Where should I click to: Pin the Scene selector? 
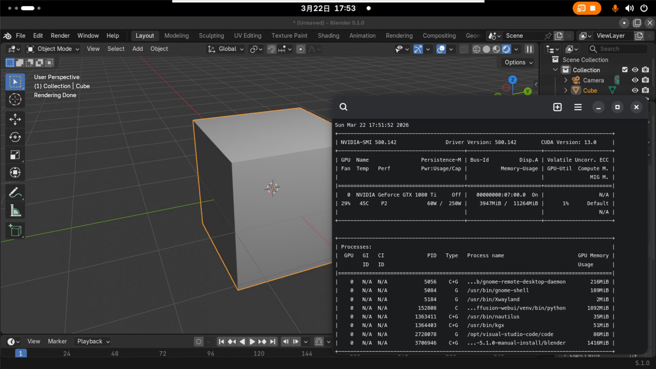548,36
